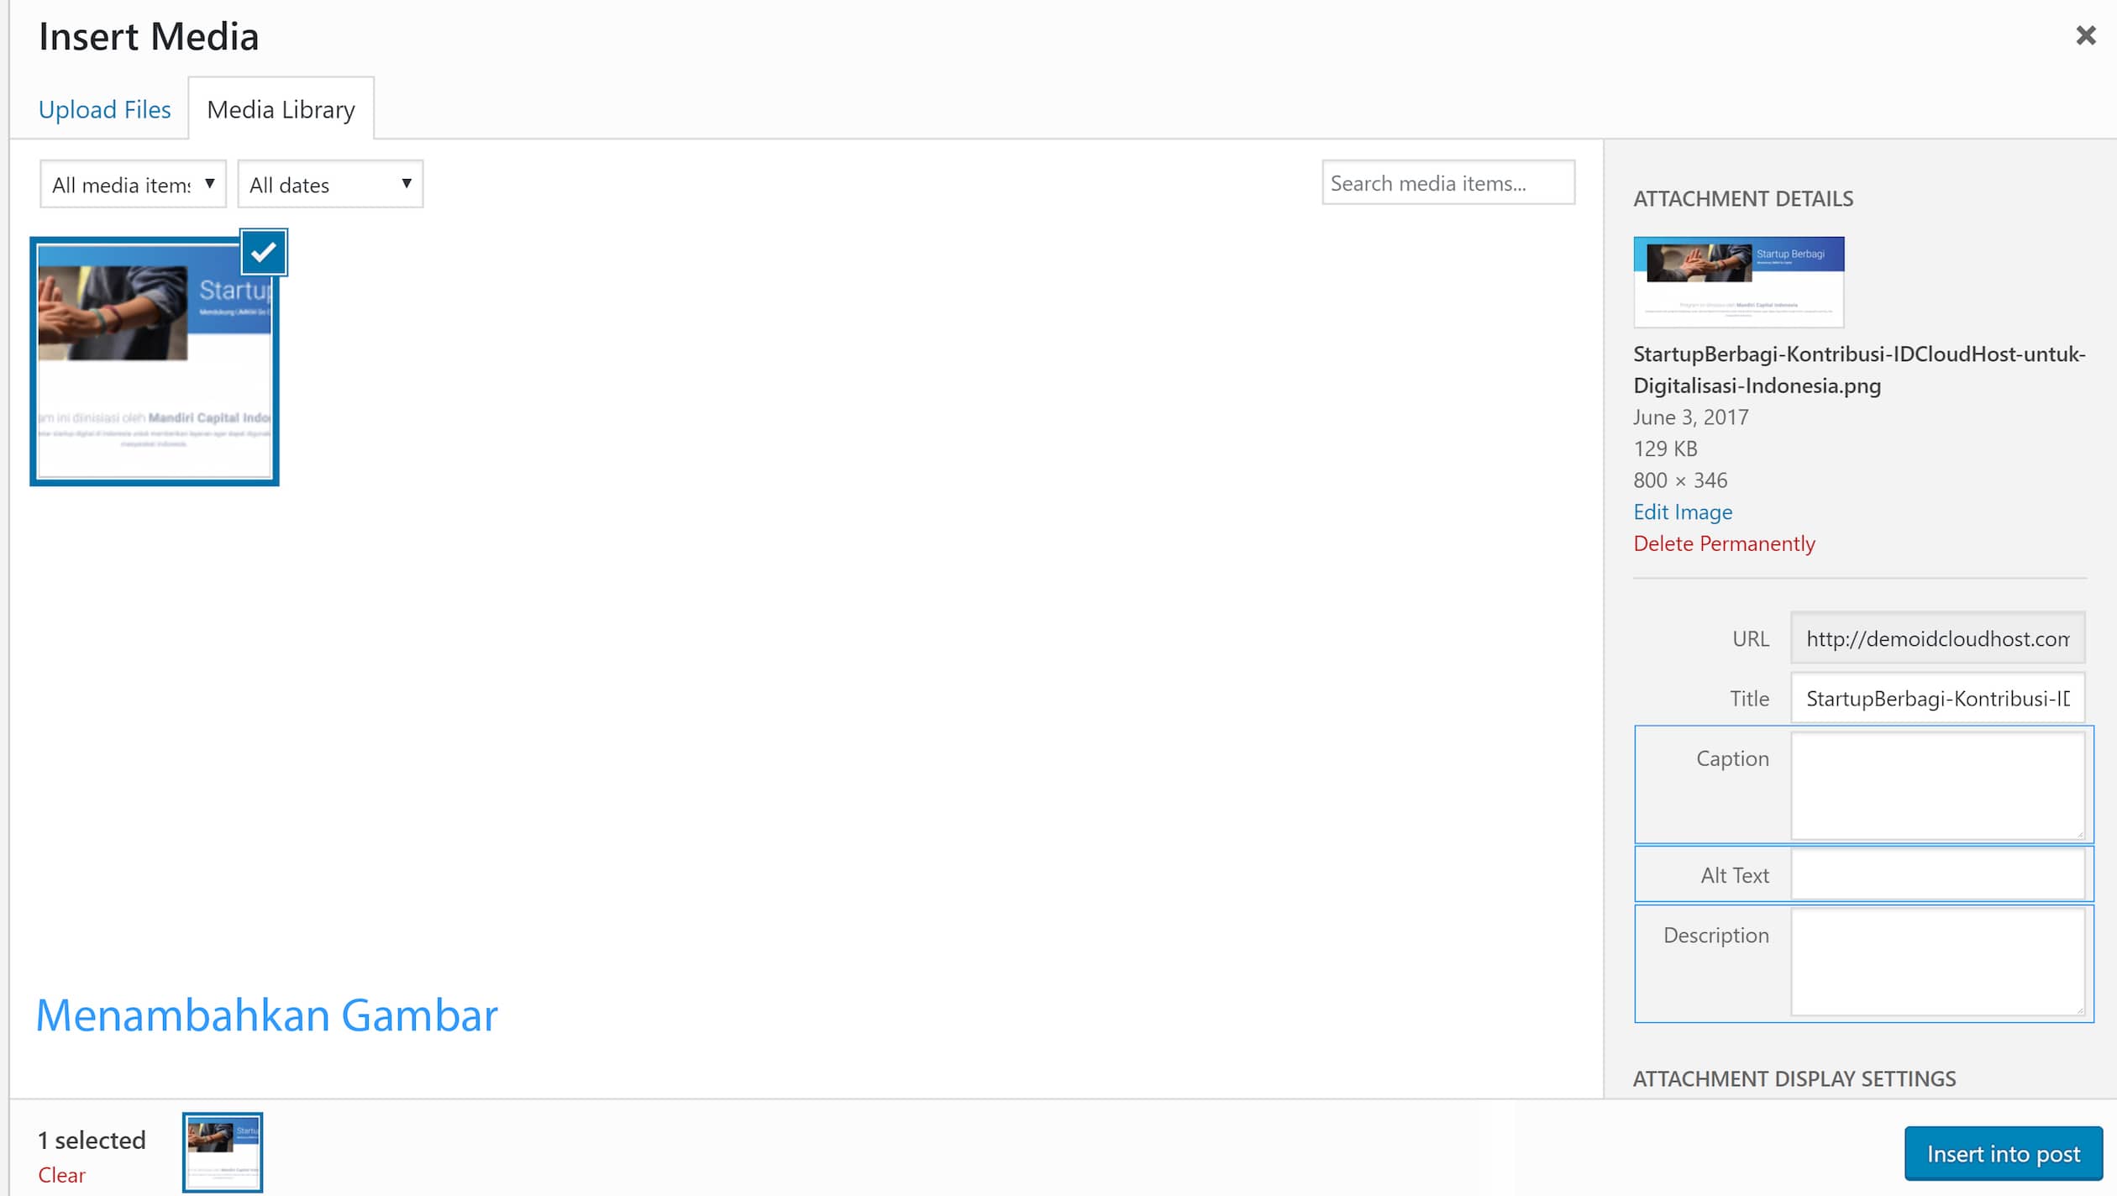
Task: Click inside the Caption text box
Action: click(1938, 785)
